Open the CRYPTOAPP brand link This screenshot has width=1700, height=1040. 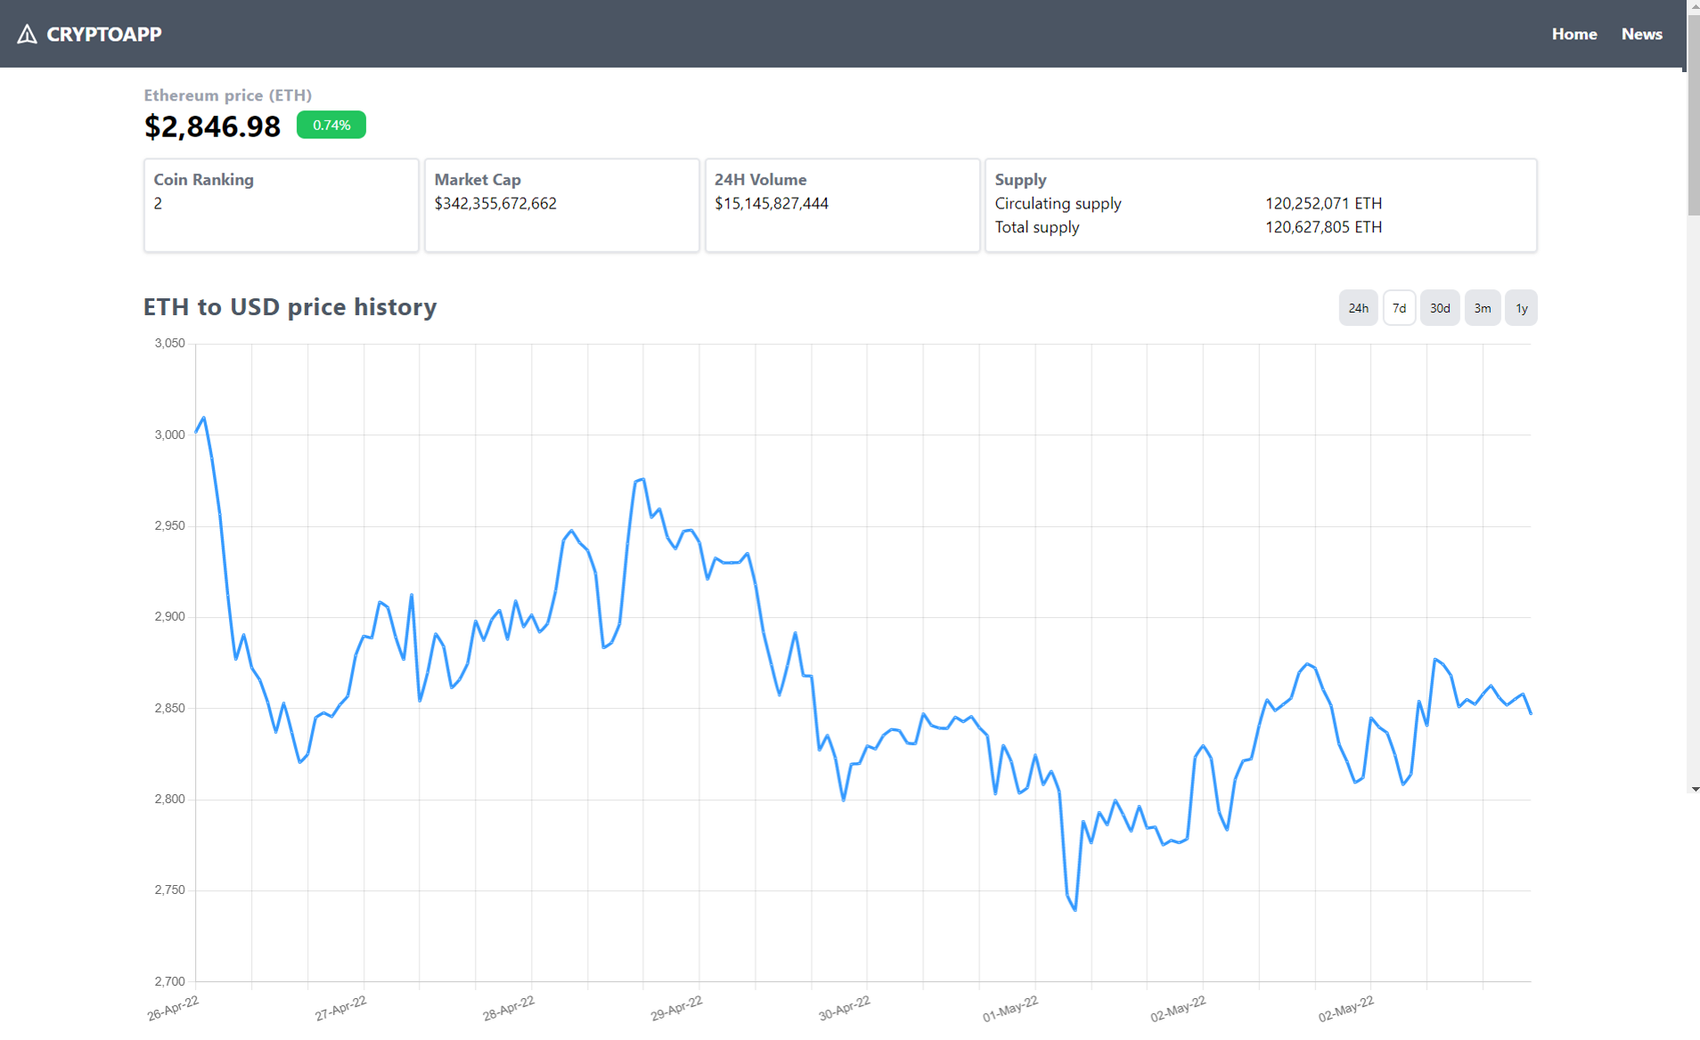pyautogui.click(x=103, y=34)
